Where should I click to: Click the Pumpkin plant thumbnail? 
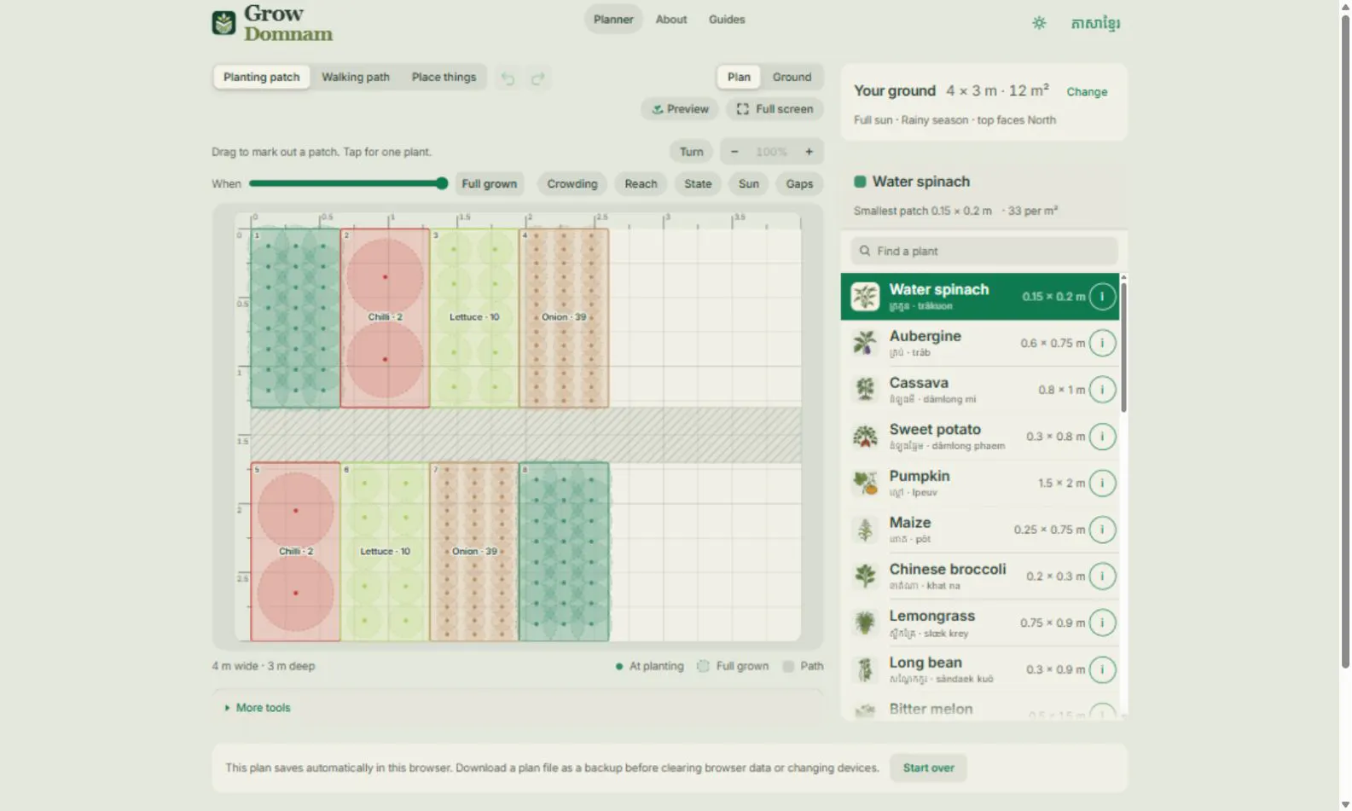click(x=865, y=483)
